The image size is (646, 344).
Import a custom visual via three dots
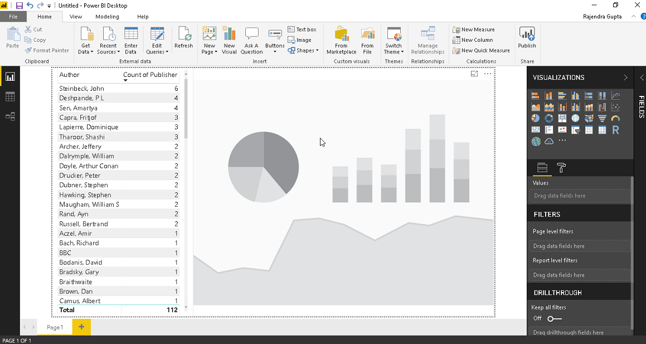tap(562, 140)
